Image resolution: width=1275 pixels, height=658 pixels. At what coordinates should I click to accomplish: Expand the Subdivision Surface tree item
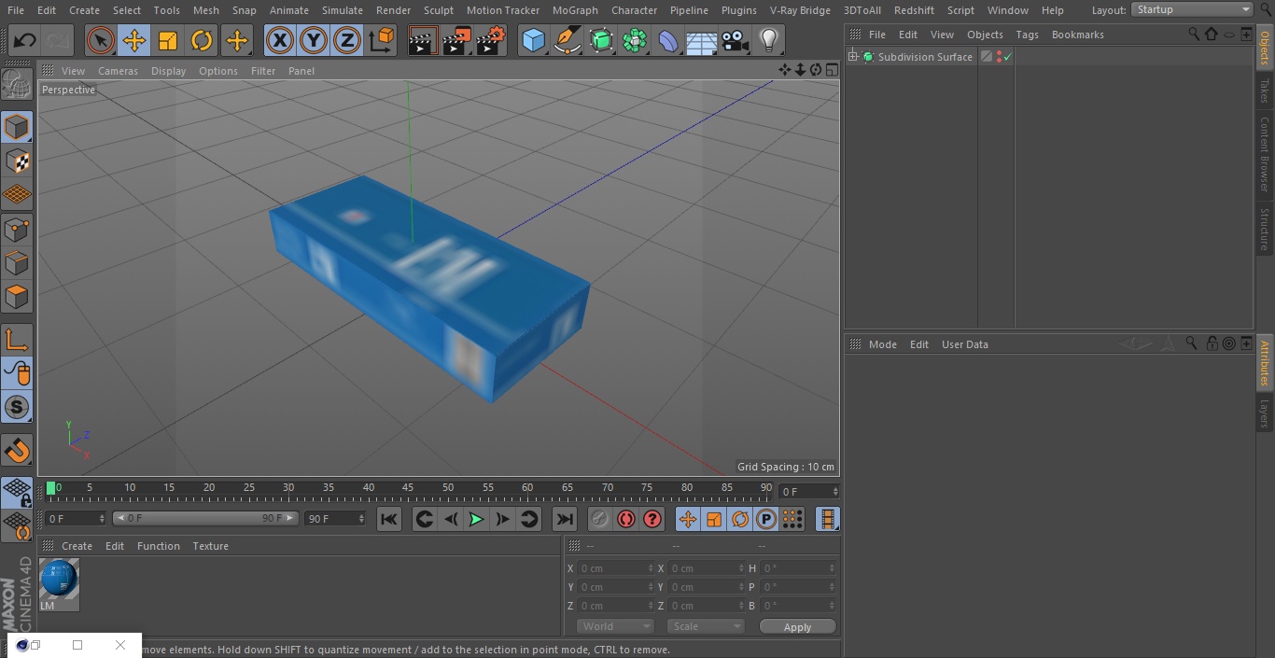coord(852,57)
